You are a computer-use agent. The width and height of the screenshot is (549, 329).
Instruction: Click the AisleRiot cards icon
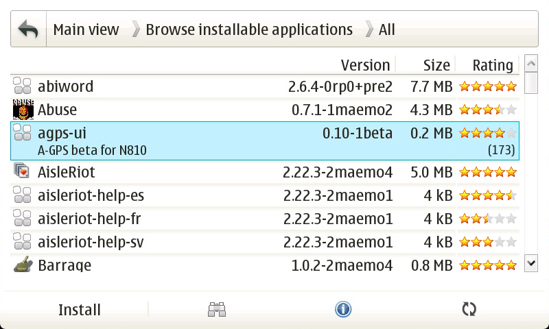point(23,172)
